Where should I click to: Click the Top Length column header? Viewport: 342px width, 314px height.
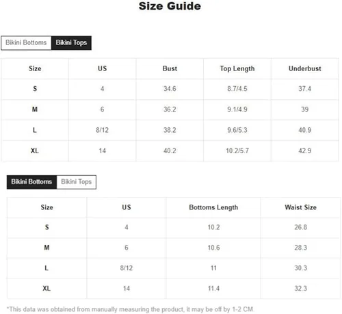coord(237,68)
